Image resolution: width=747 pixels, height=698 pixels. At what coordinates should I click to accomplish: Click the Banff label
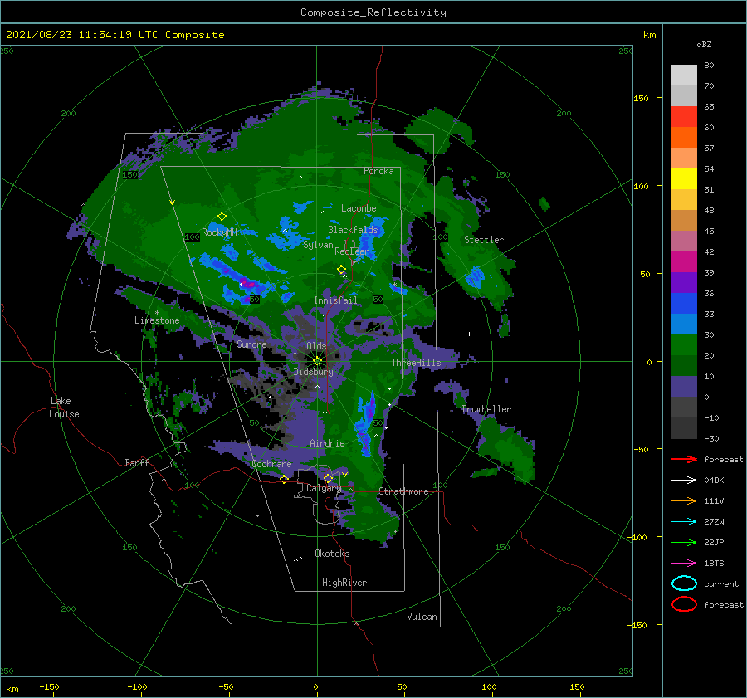pos(137,462)
